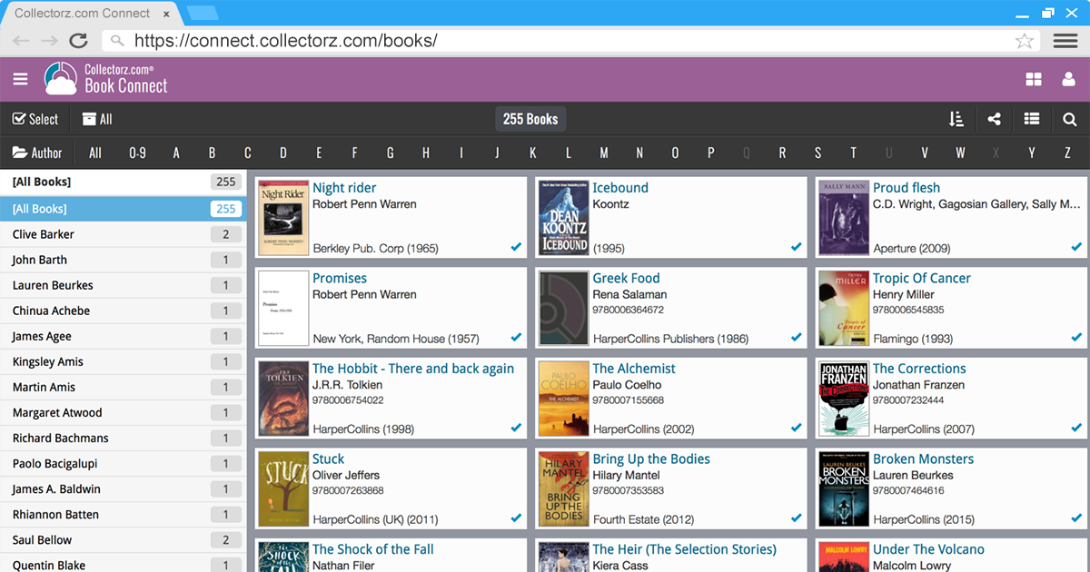The width and height of the screenshot is (1090, 572).
Task: Open the app switcher grid icon
Action: (x=1034, y=80)
